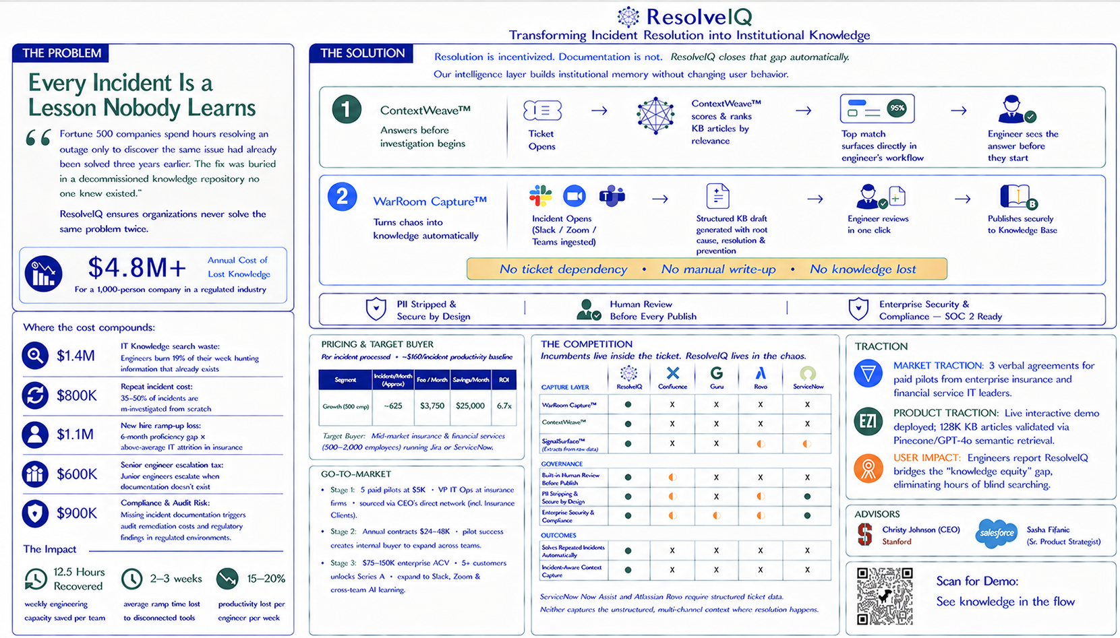This screenshot has width=1120, height=638.
Task: Click the "12.5 Hours Recovered" impact stat
Action: 79,579
